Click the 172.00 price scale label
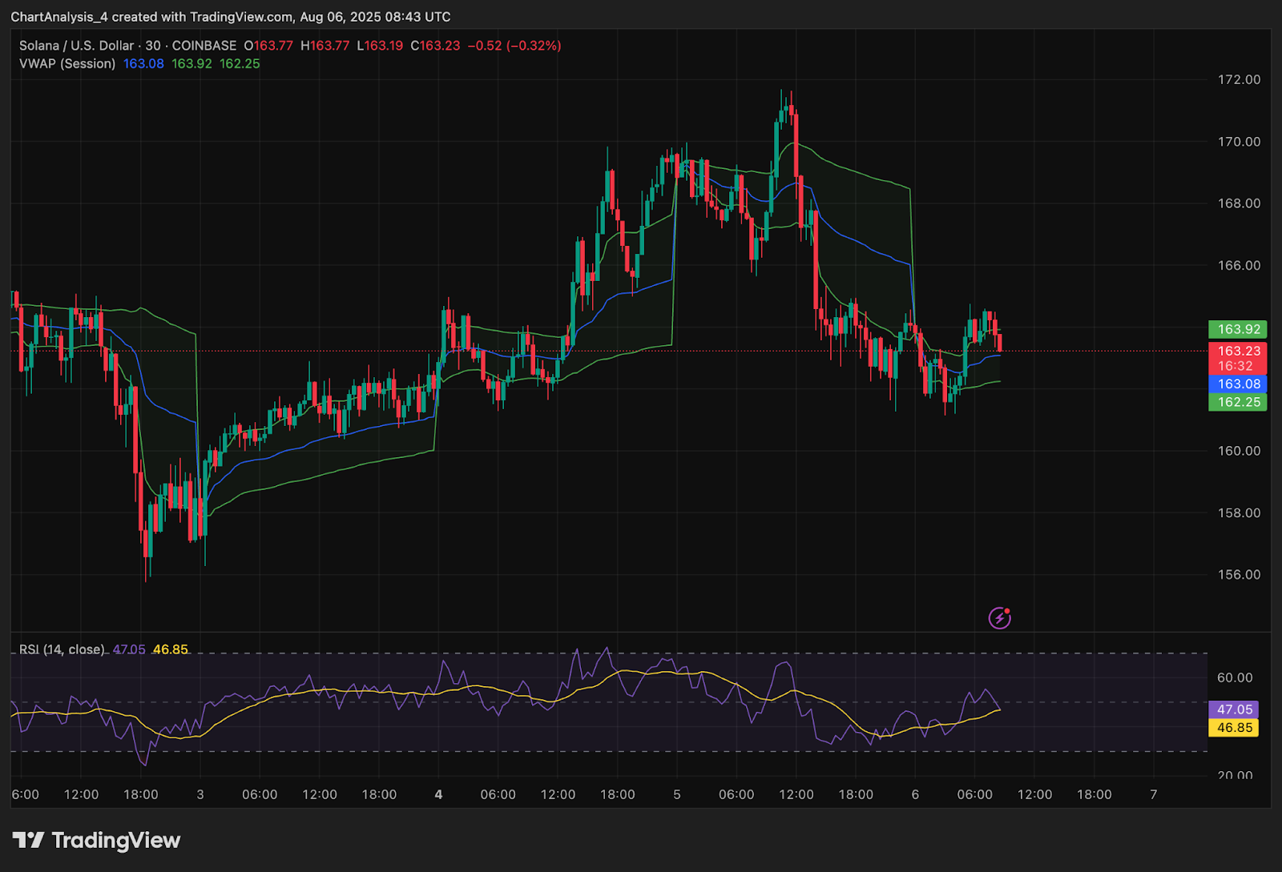 tap(1239, 79)
